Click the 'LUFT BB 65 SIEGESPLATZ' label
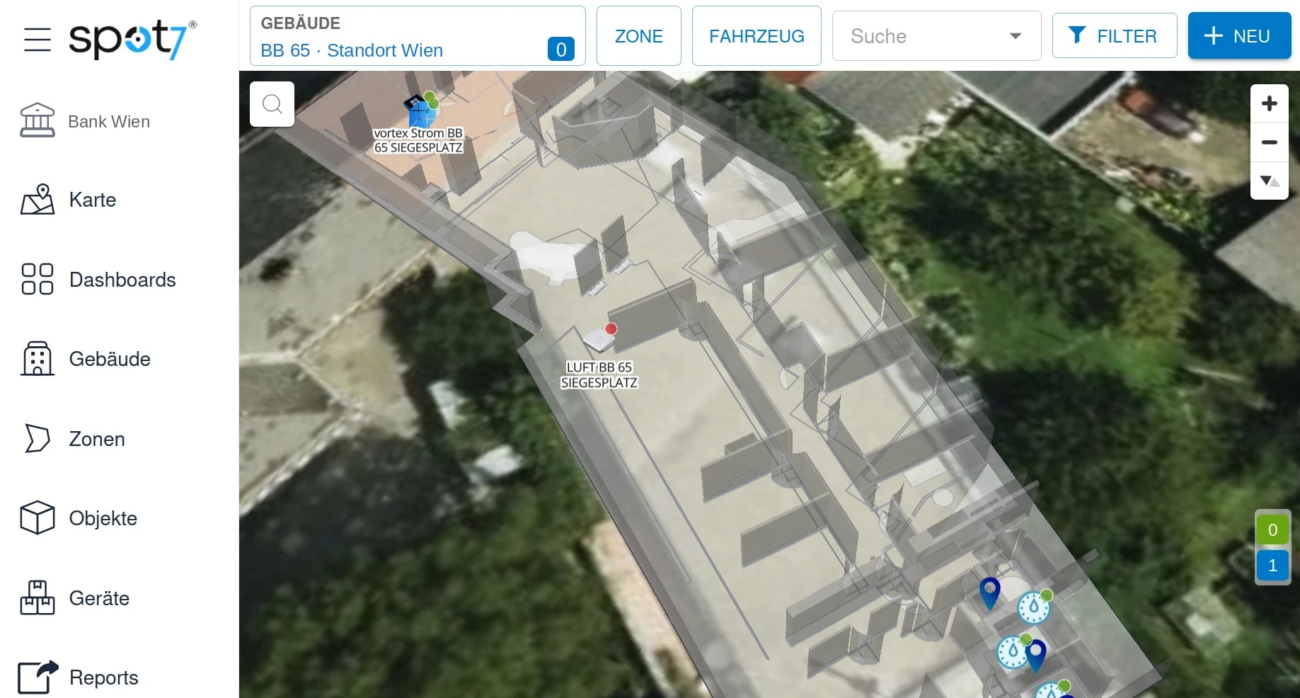 point(599,375)
